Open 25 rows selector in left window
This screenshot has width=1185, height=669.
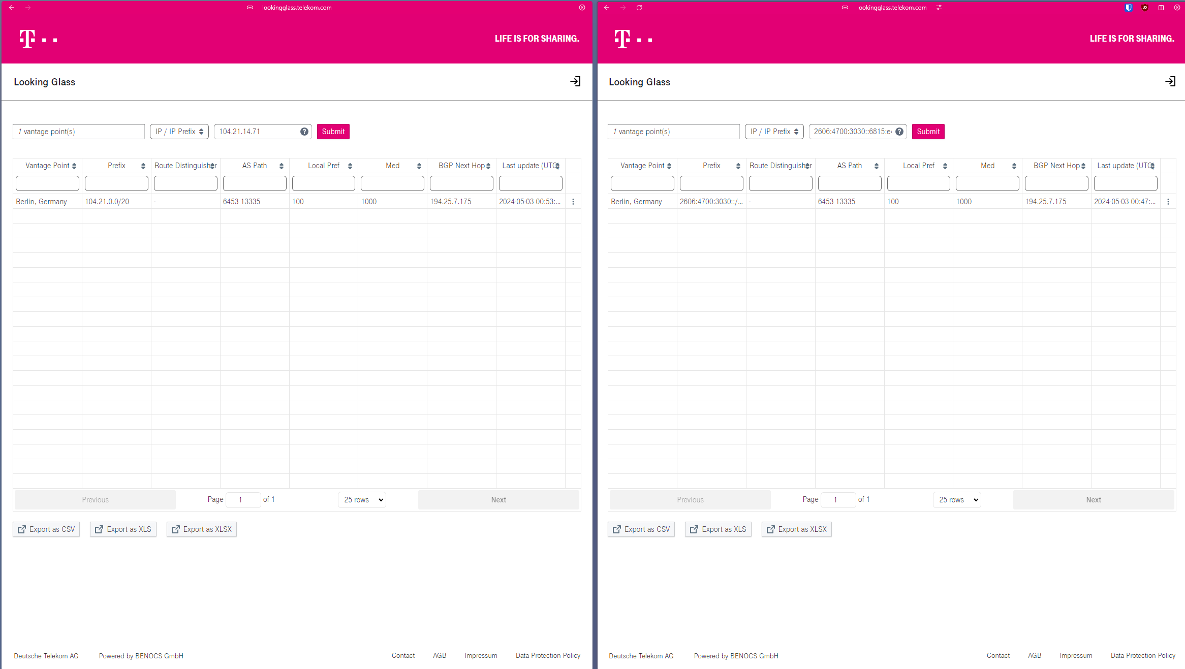tap(362, 500)
